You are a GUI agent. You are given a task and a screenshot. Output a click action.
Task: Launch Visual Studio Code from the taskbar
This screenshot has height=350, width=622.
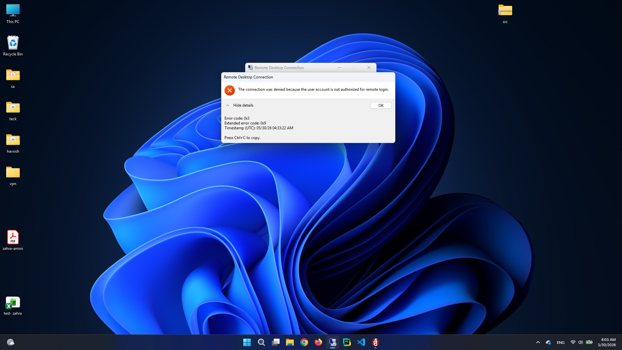(x=361, y=342)
